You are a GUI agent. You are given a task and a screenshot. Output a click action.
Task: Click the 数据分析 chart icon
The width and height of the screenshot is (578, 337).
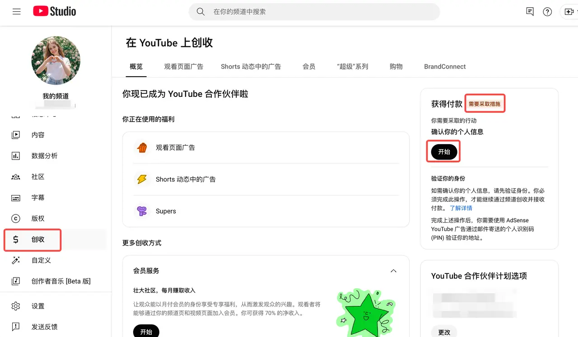(16, 156)
